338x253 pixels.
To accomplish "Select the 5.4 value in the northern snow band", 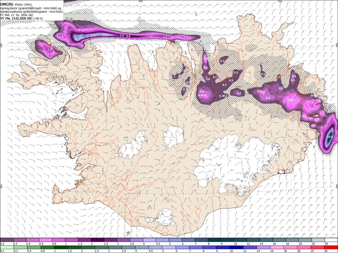I will click(105, 35).
